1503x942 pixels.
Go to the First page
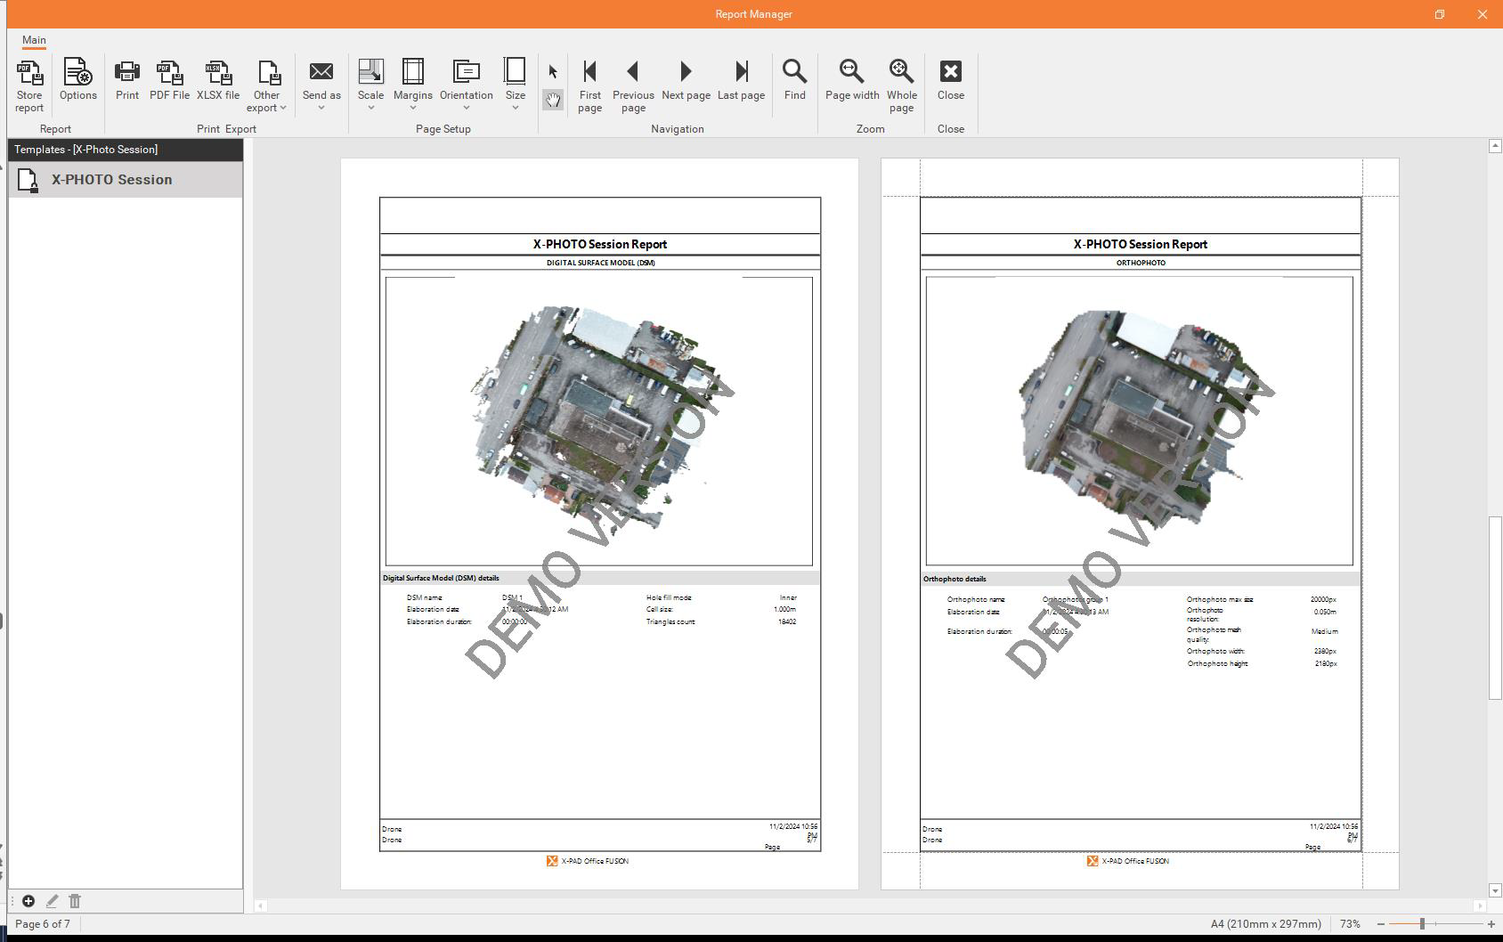[x=589, y=85]
